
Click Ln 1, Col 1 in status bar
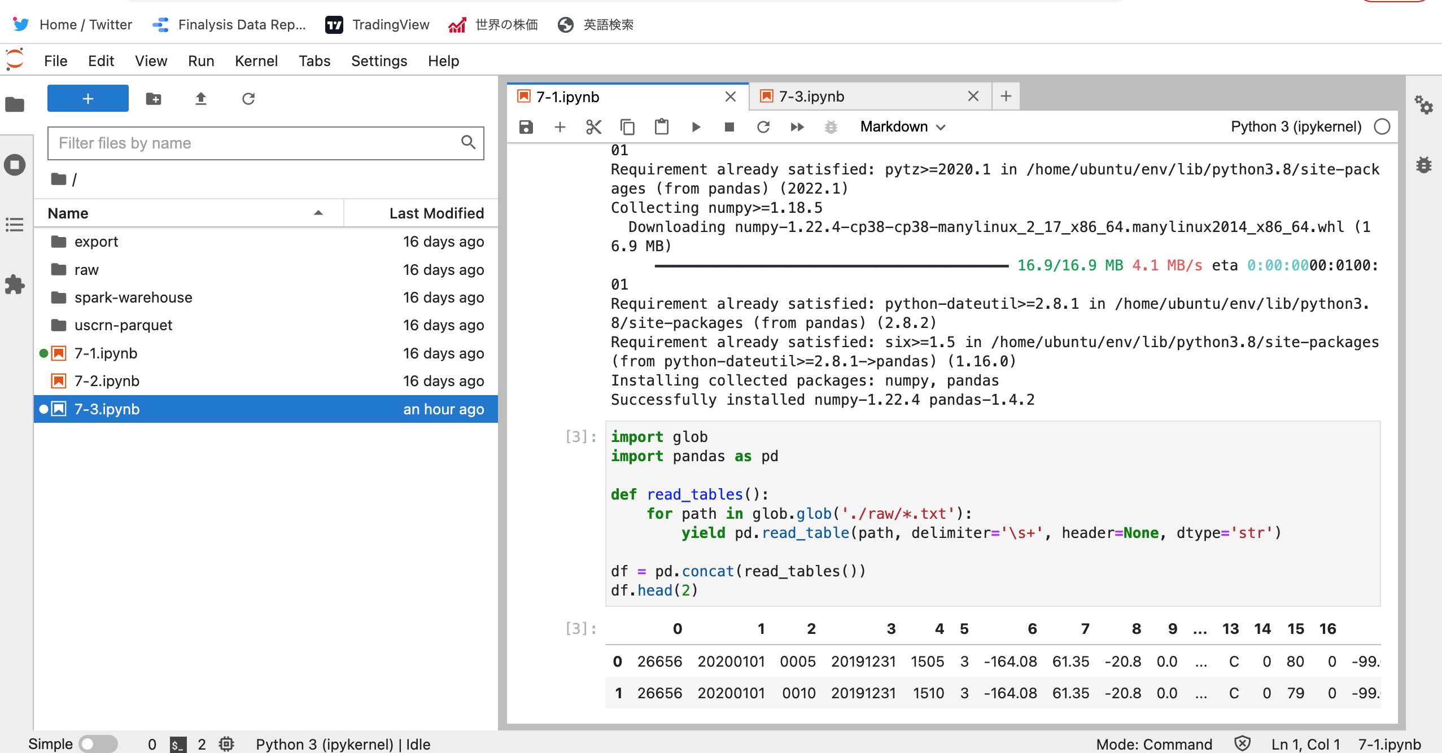1305,744
